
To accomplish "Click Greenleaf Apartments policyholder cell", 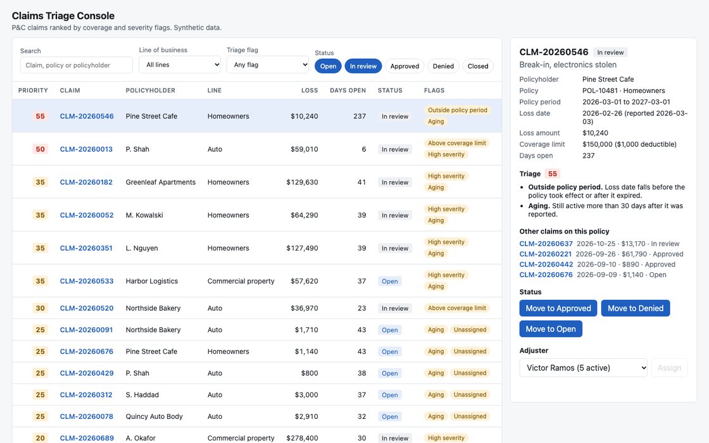I will [161, 182].
